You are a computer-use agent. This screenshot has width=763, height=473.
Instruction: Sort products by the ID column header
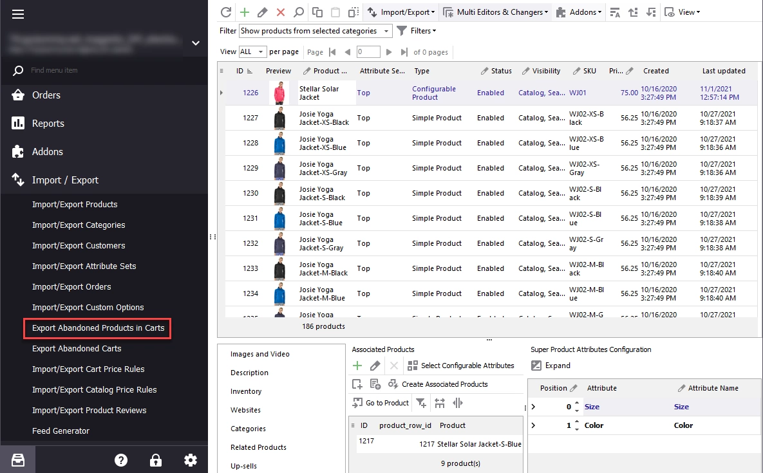[x=244, y=71]
